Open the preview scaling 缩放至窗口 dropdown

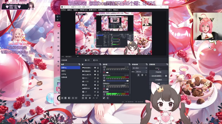72,57
